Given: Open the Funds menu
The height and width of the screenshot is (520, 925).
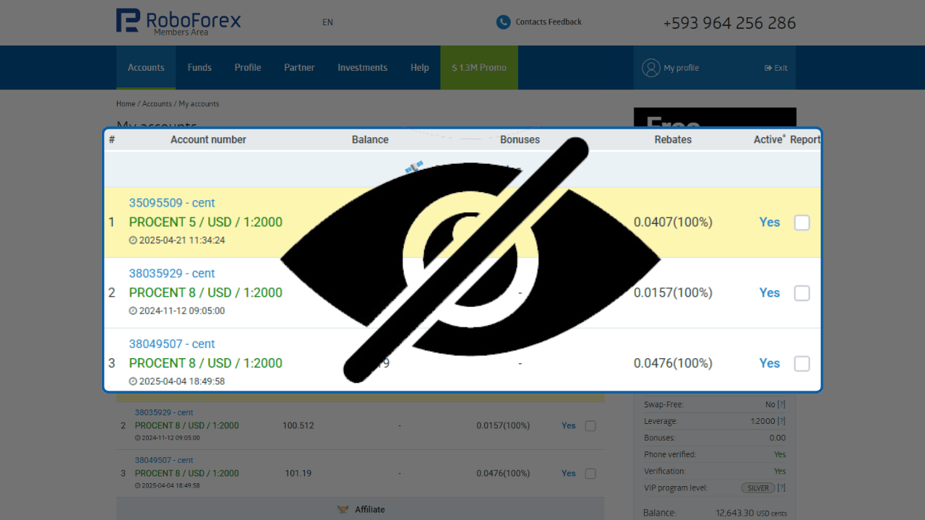Looking at the screenshot, I should click(x=199, y=68).
